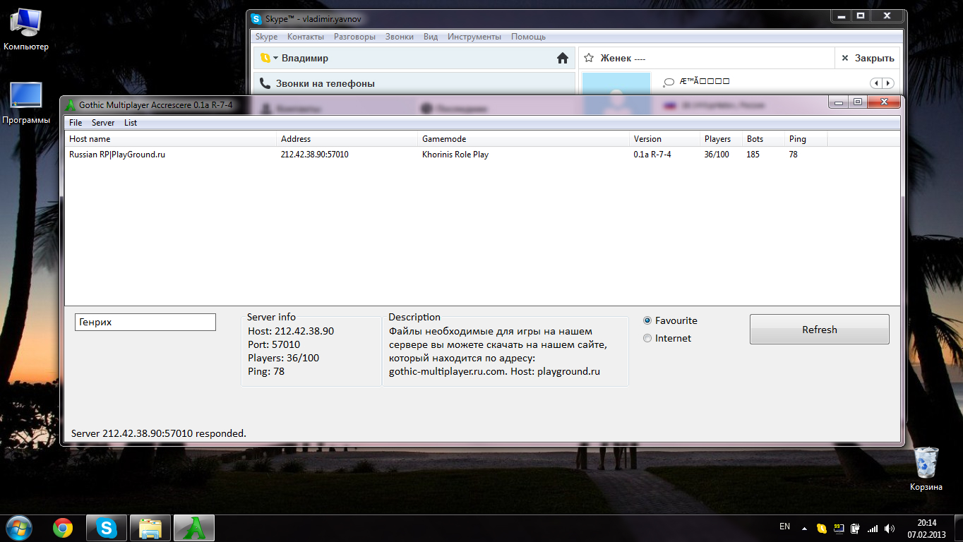The height and width of the screenshot is (542, 963).
Task: Open the Программы desktop icon
Action: tap(26, 103)
